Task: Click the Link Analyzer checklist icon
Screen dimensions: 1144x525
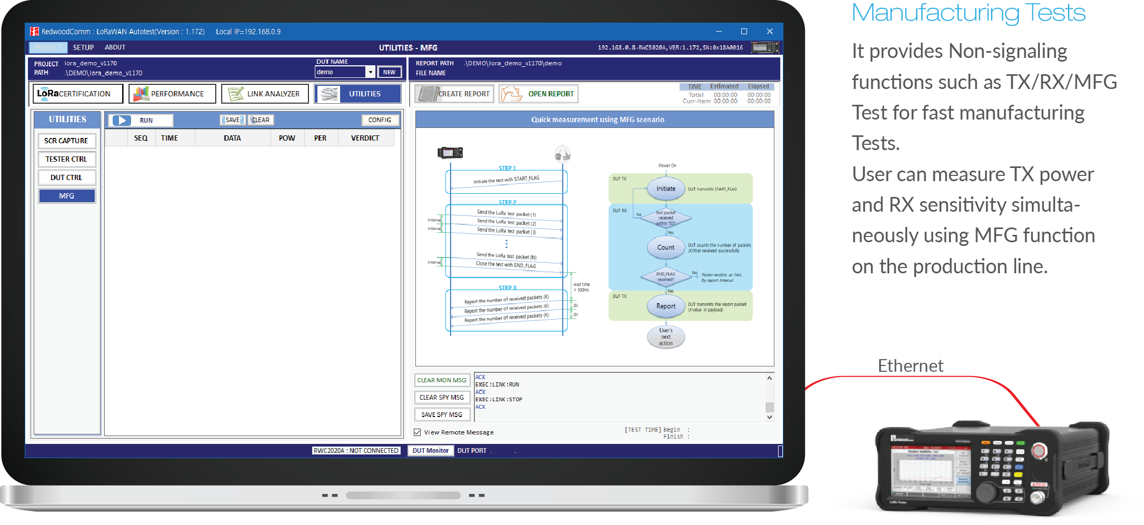Action: click(x=236, y=94)
